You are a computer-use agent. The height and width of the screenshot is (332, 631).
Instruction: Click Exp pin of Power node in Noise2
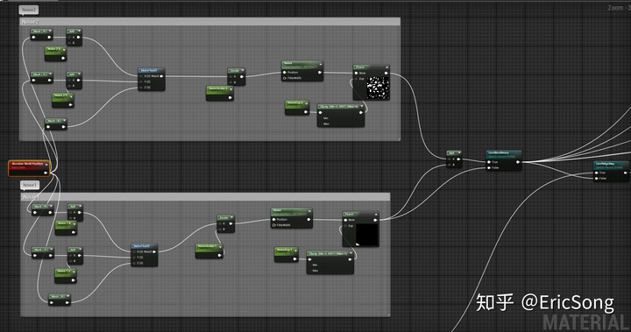coord(356,79)
